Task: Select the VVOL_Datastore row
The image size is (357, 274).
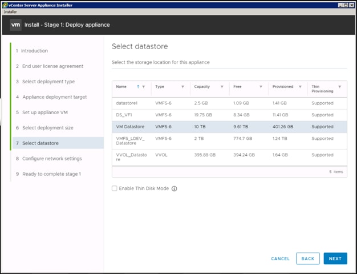Action: point(229,158)
